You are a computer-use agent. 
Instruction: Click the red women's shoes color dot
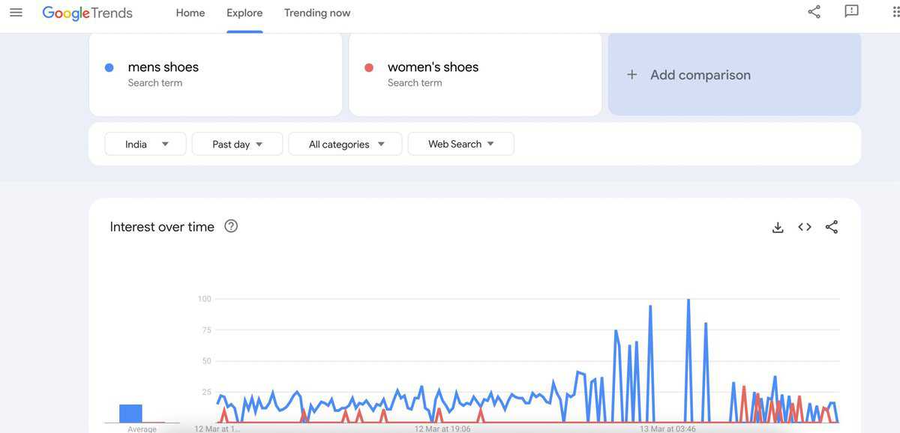click(369, 67)
